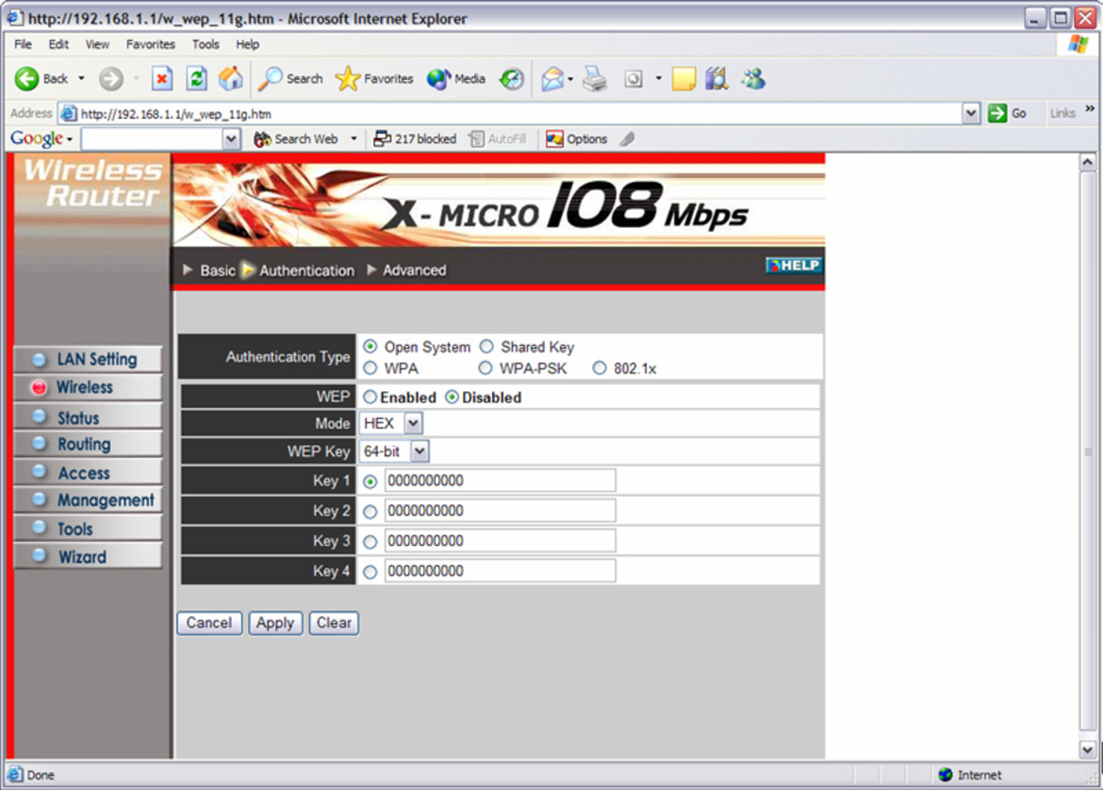Print the page with printer icon
Image resolution: width=1103 pixels, height=790 pixels.
click(x=595, y=79)
